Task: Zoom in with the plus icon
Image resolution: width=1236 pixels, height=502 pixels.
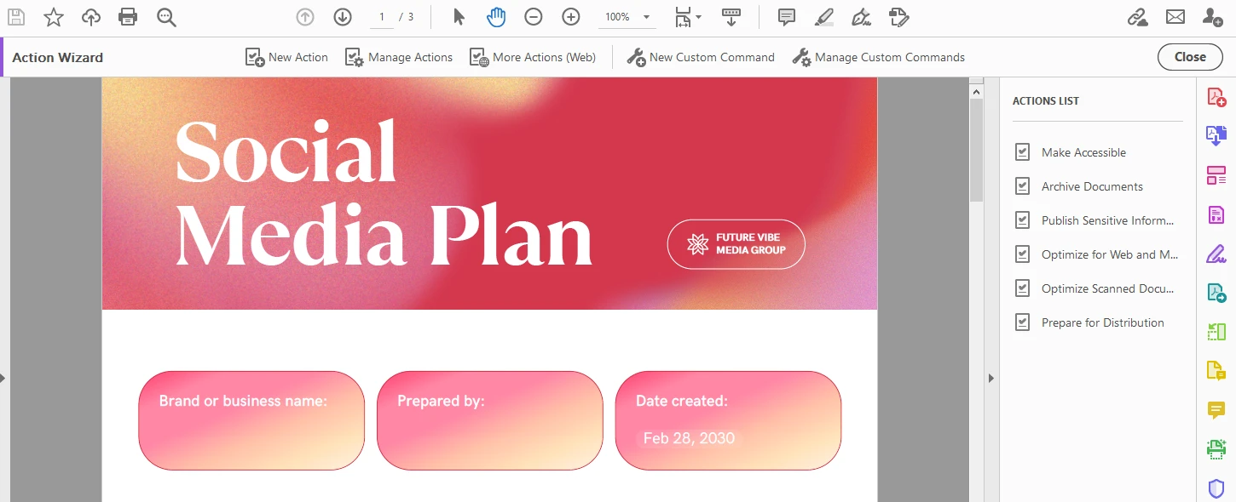Action: click(x=571, y=17)
